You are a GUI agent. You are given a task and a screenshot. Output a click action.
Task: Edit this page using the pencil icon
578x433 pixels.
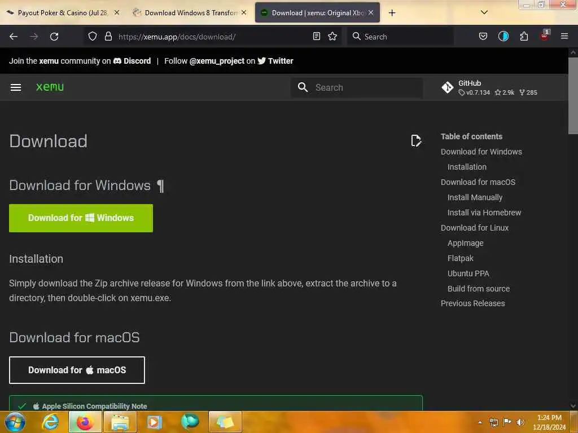click(x=416, y=140)
